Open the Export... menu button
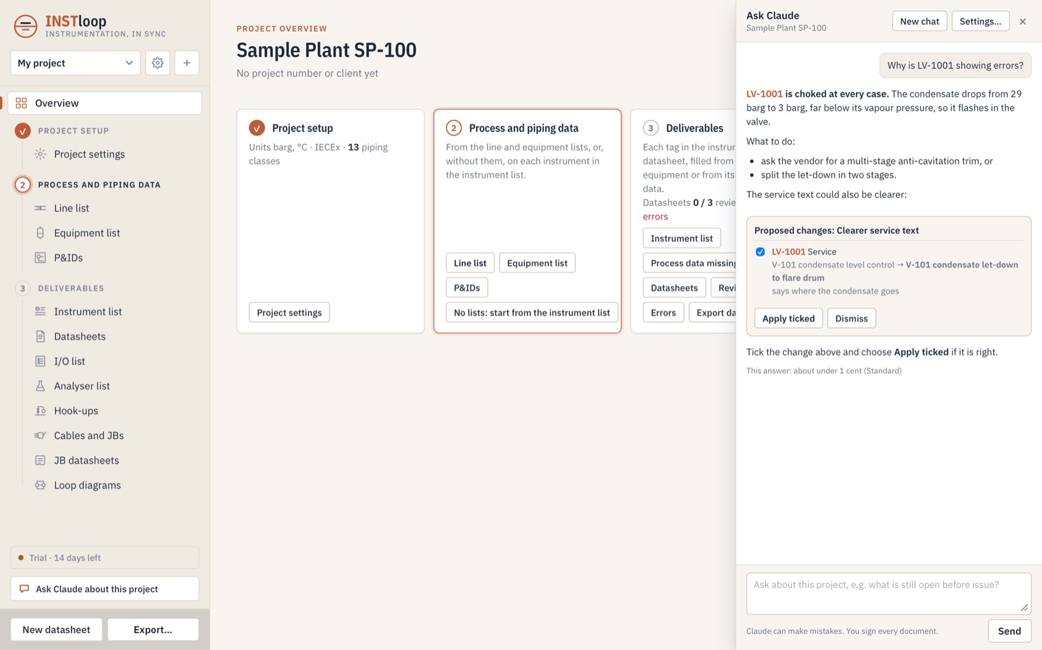The width and height of the screenshot is (1042, 650). click(153, 630)
